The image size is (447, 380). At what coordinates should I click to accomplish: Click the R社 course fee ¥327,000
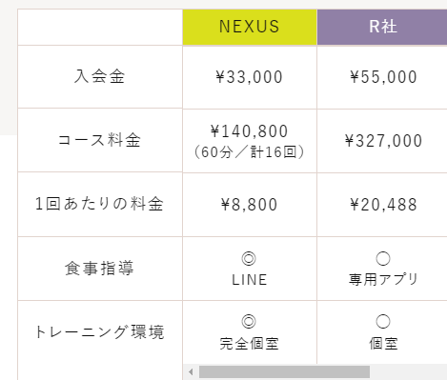click(x=383, y=141)
